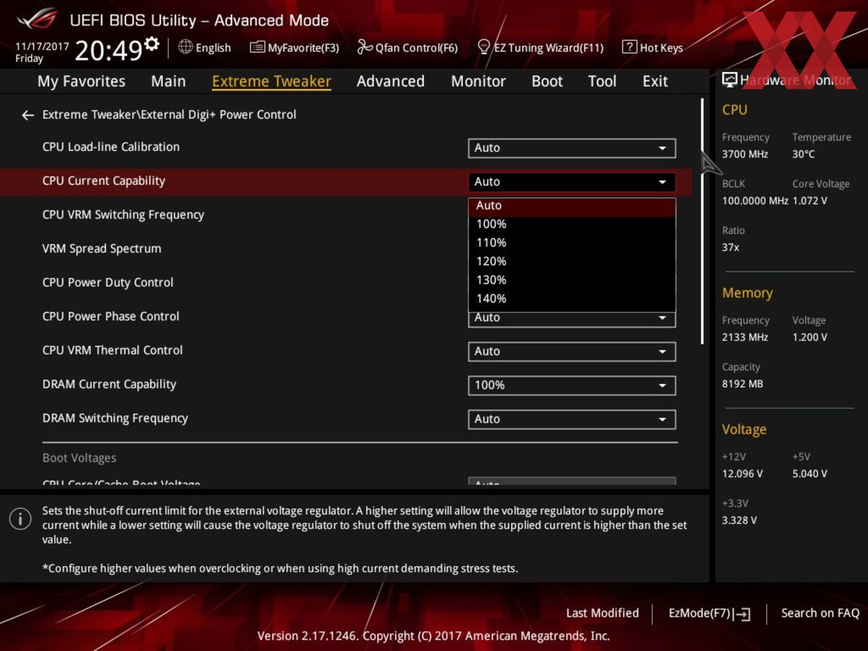Select CPU Power Duty Control setting
The image size is (868, 651).
tap(108, 282)
